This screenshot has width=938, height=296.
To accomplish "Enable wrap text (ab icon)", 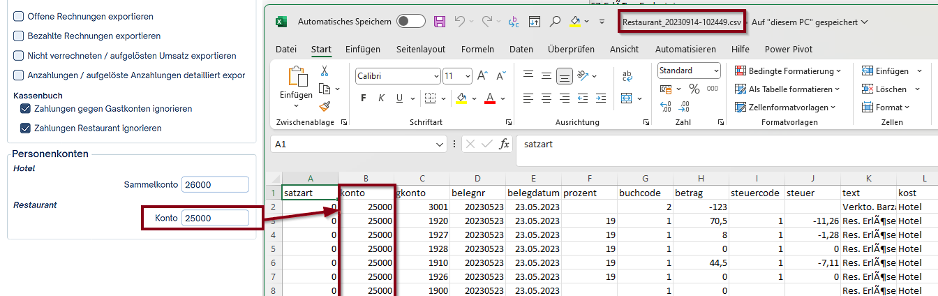I will (x=627, y=76).
